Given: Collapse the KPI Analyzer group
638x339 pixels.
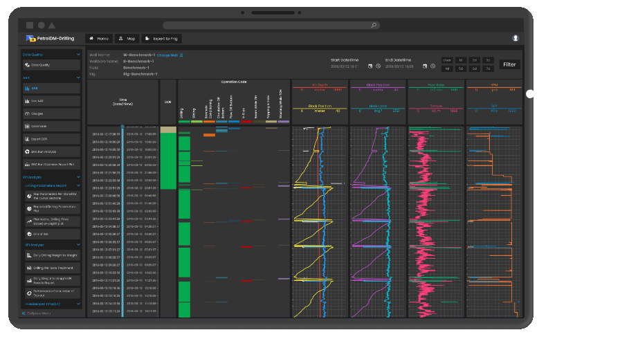Looking at the screenshot, I should 78,245.
